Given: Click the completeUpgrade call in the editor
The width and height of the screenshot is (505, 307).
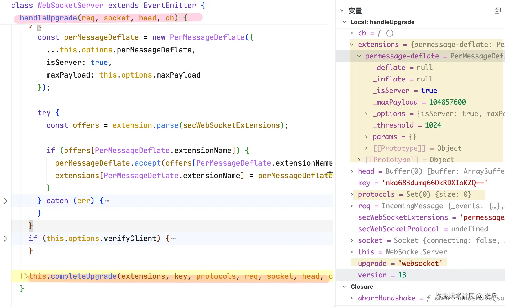Looking at the screenshot, I should tap(84, 276).
